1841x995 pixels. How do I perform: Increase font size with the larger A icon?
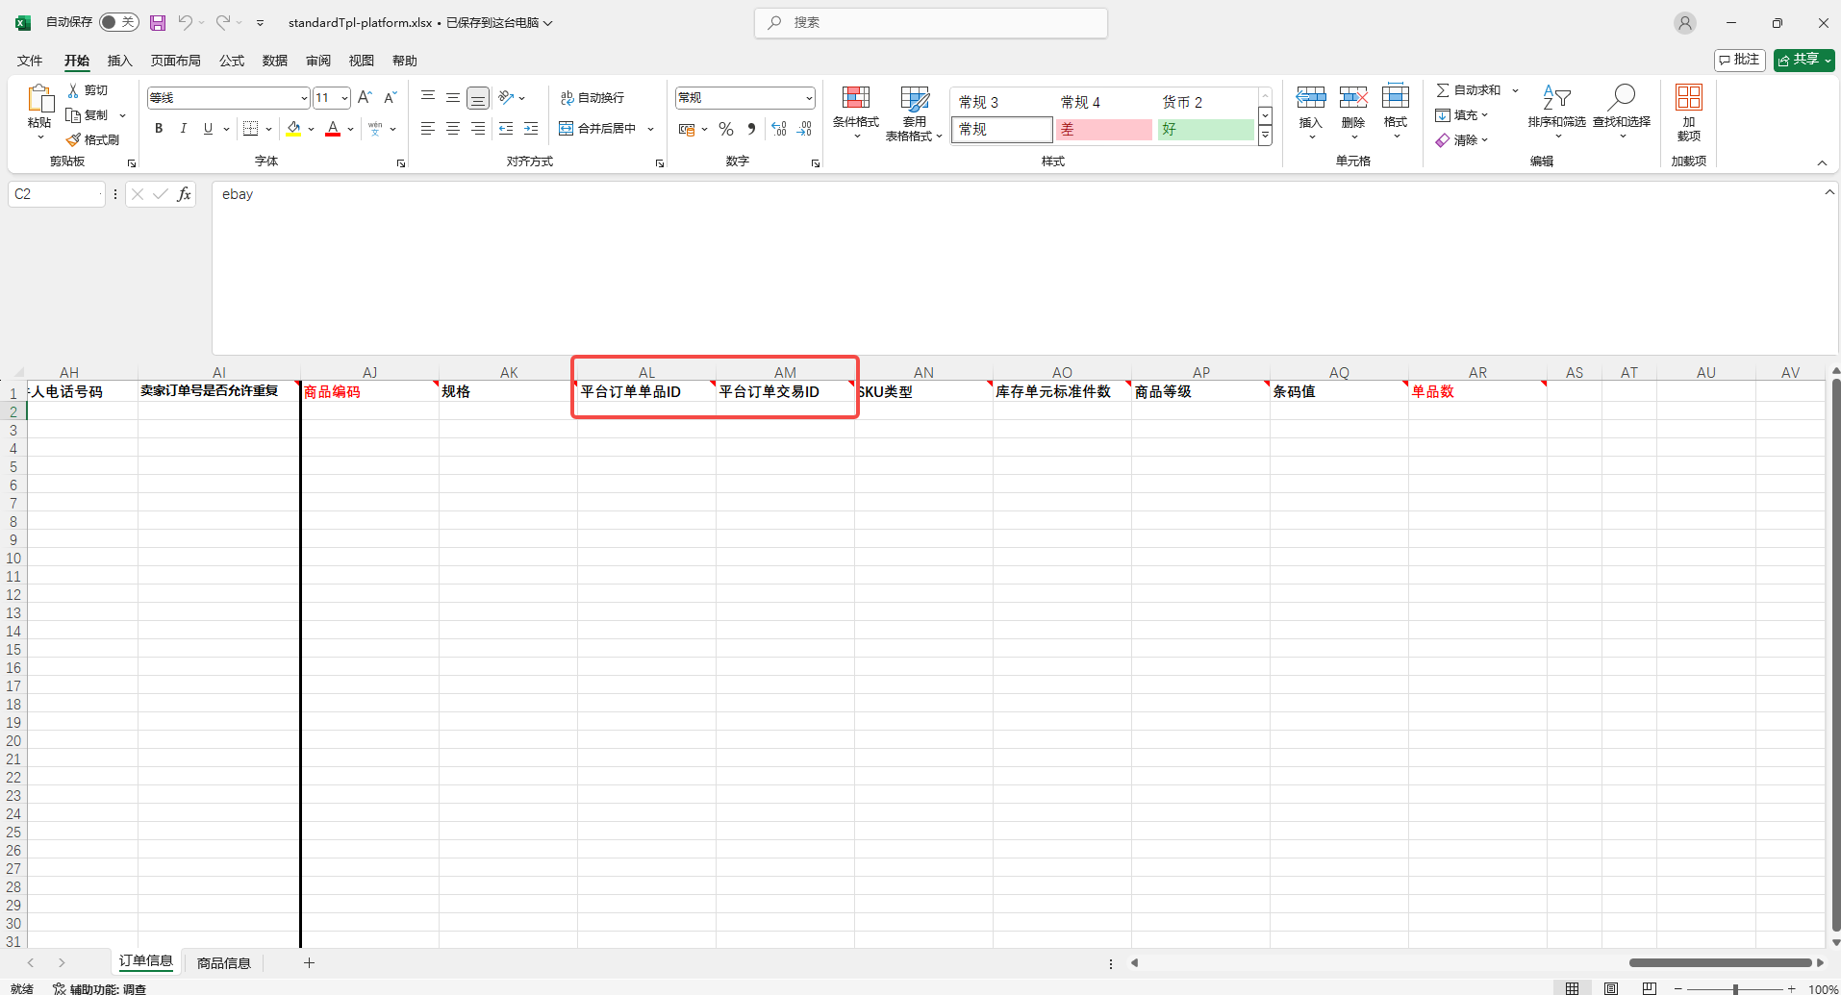365,98
